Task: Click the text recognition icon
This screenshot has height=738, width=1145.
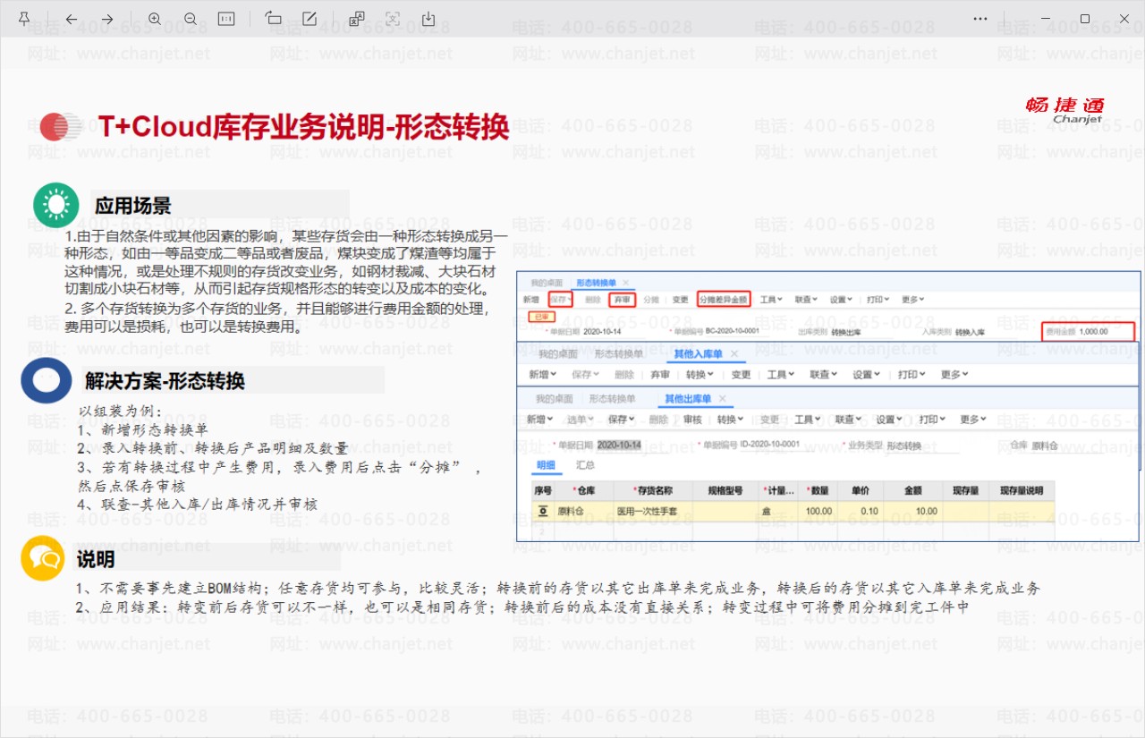Action: tap(393, 19)
